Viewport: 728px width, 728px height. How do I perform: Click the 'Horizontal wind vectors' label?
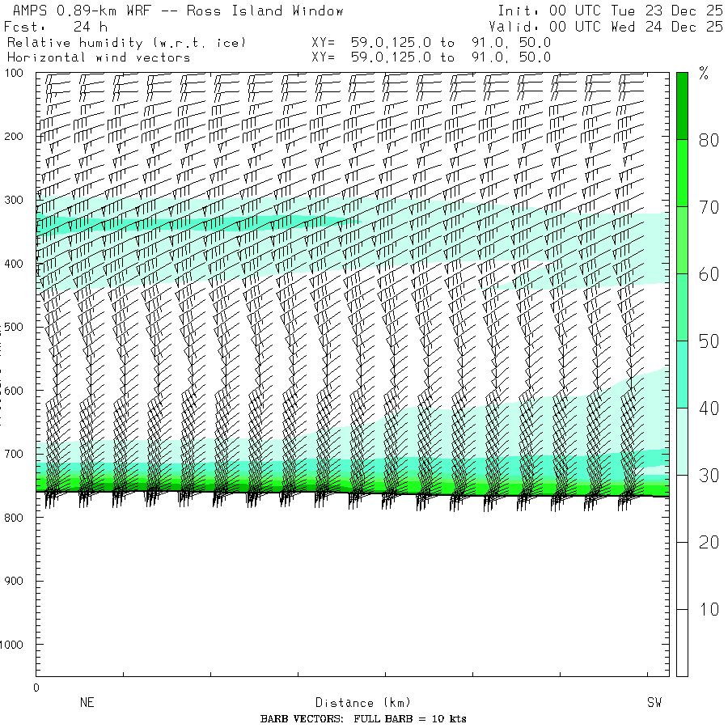tap(99, 57)
